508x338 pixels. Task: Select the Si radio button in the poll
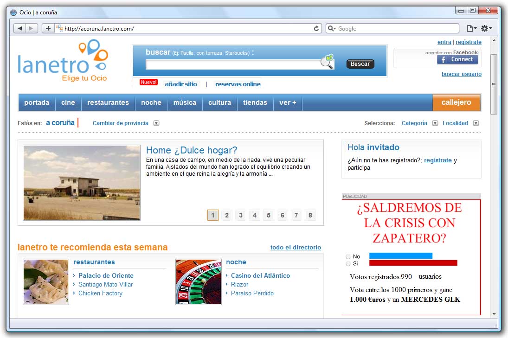348,263
